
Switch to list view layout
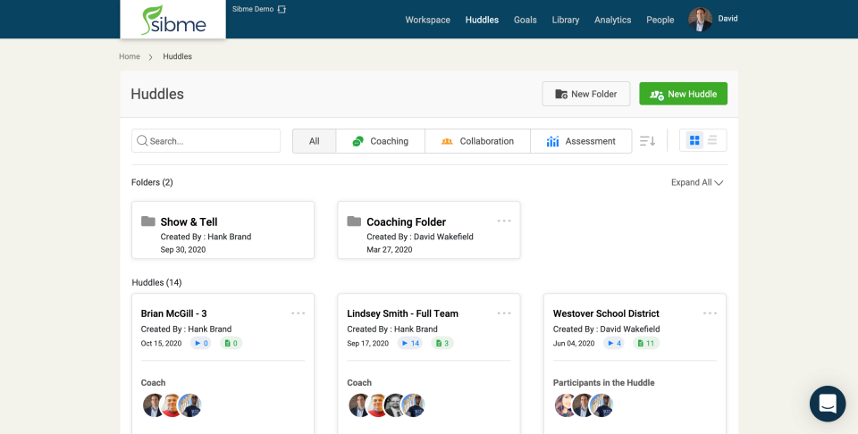(713, 140)
